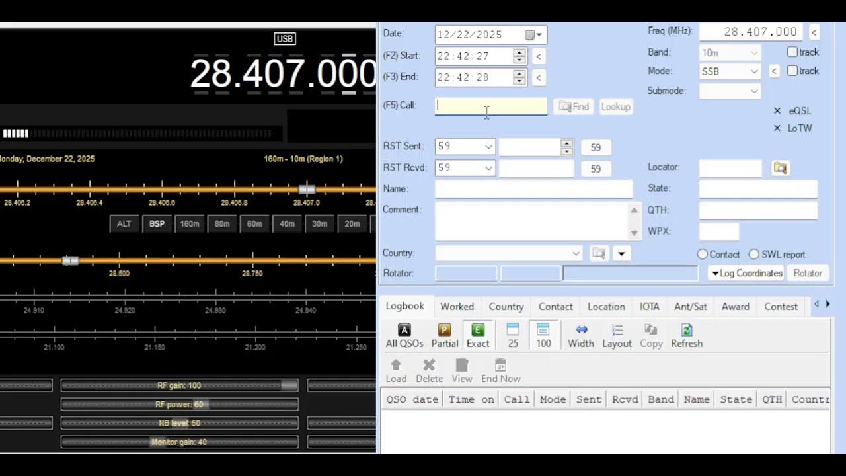
Task: Open the Log Coordinates dropdown
Action: coord(746,273)
